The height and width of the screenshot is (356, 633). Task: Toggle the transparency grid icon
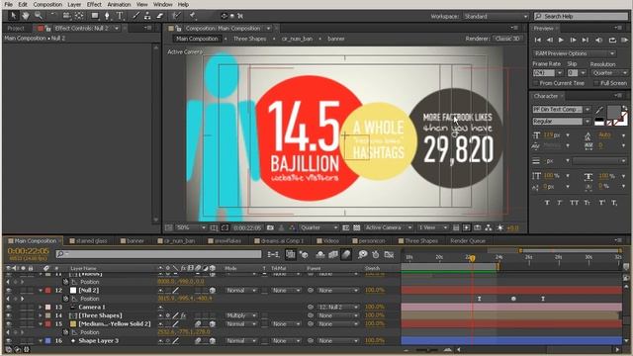356,227
